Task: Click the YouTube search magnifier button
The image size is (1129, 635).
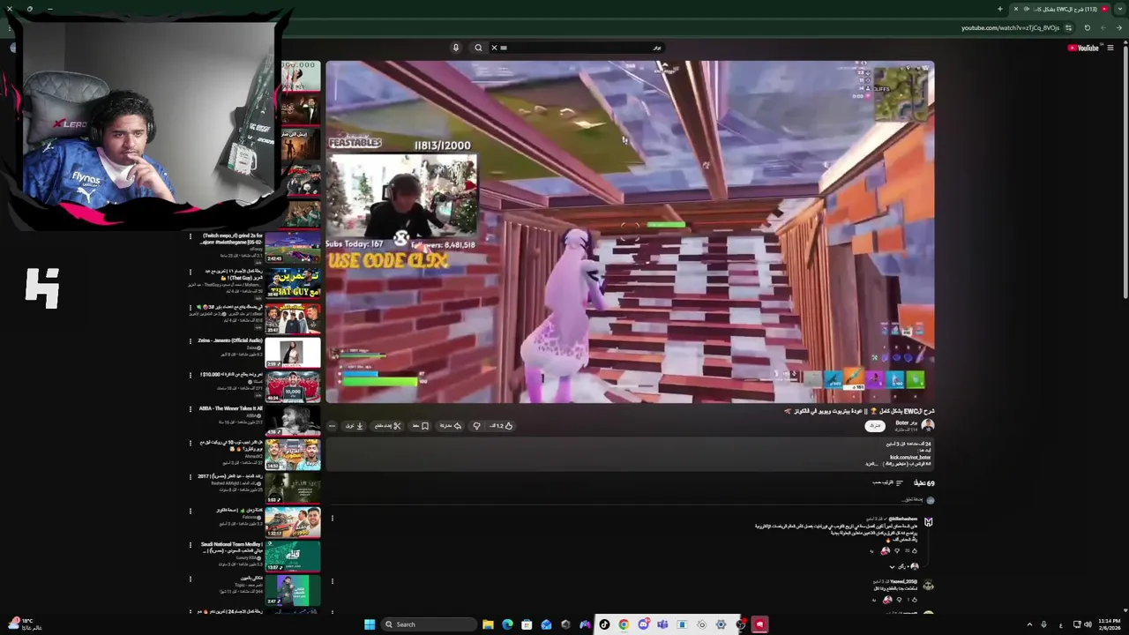Action: click(x=478, y=48)
